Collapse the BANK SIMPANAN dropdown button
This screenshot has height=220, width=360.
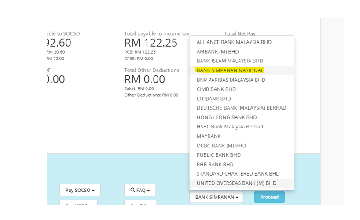coord(216,197)
